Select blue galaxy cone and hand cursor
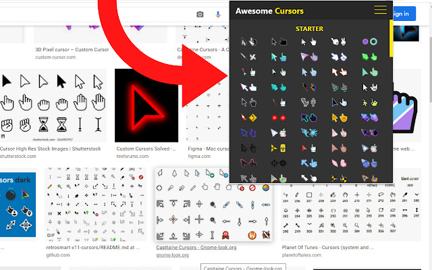Screen dimensions: 432x270 coord(369,163)
